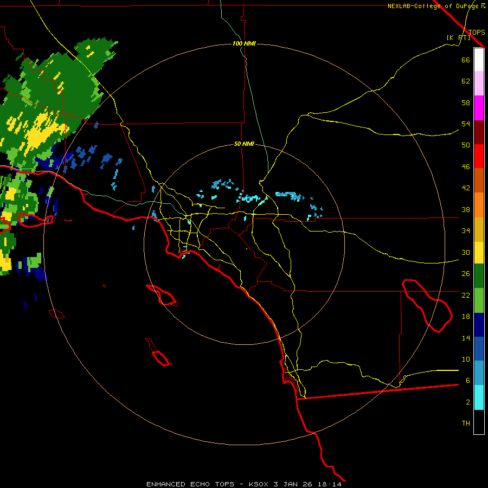The height and width of the screenshot is (488, 488).
Task: Click the 100 NMI range ring label
Action: click(244, 43)
